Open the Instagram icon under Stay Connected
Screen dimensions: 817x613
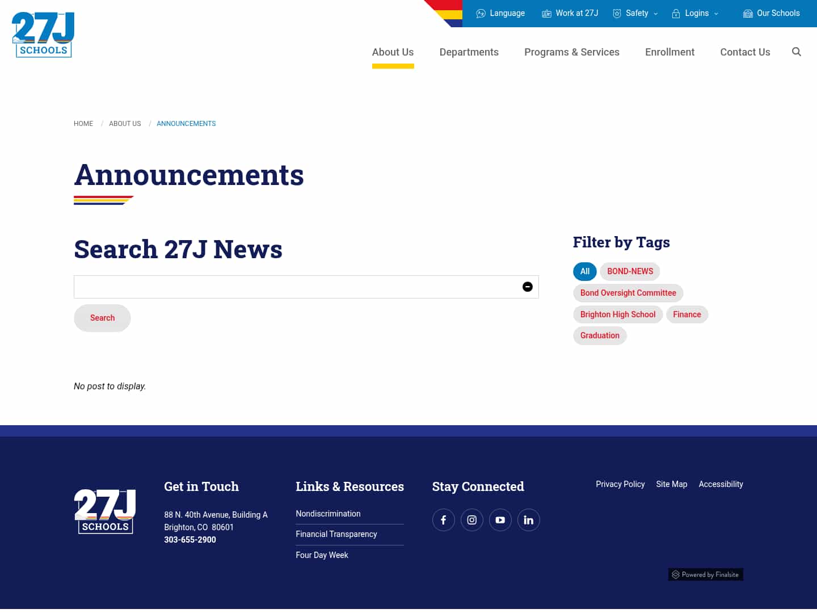tap(472, 520)
